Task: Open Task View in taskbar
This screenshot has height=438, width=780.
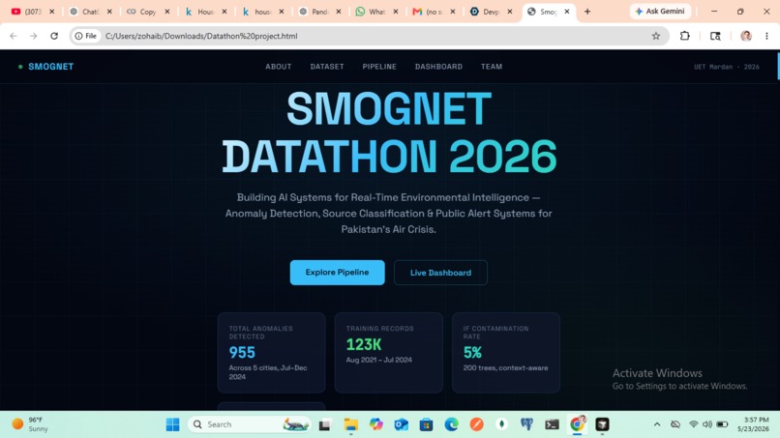Action: click(325, 424)
